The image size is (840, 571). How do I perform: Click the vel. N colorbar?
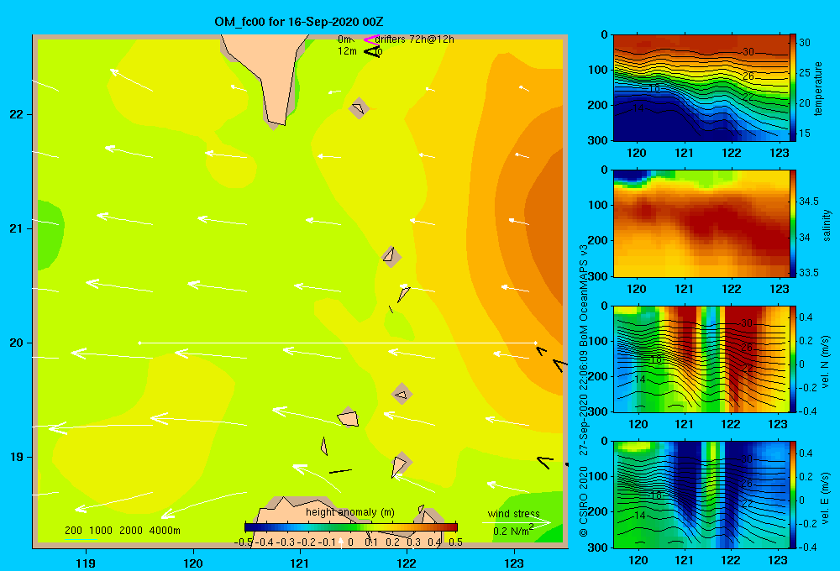tap(793, 359)
